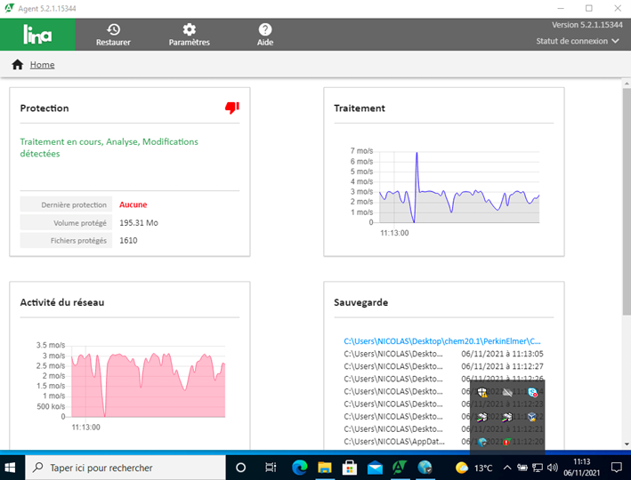Follow the Home breadcrumb link
Image resolution: width=631 pixels, height=480 pixels.
[x=42, y=65]
